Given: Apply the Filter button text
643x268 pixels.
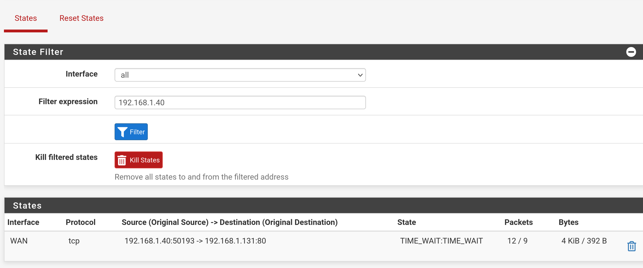Looking at the screenshot, I should 137,132.
